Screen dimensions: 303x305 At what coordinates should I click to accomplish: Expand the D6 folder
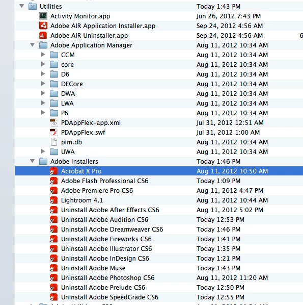(x=43, y=74)
